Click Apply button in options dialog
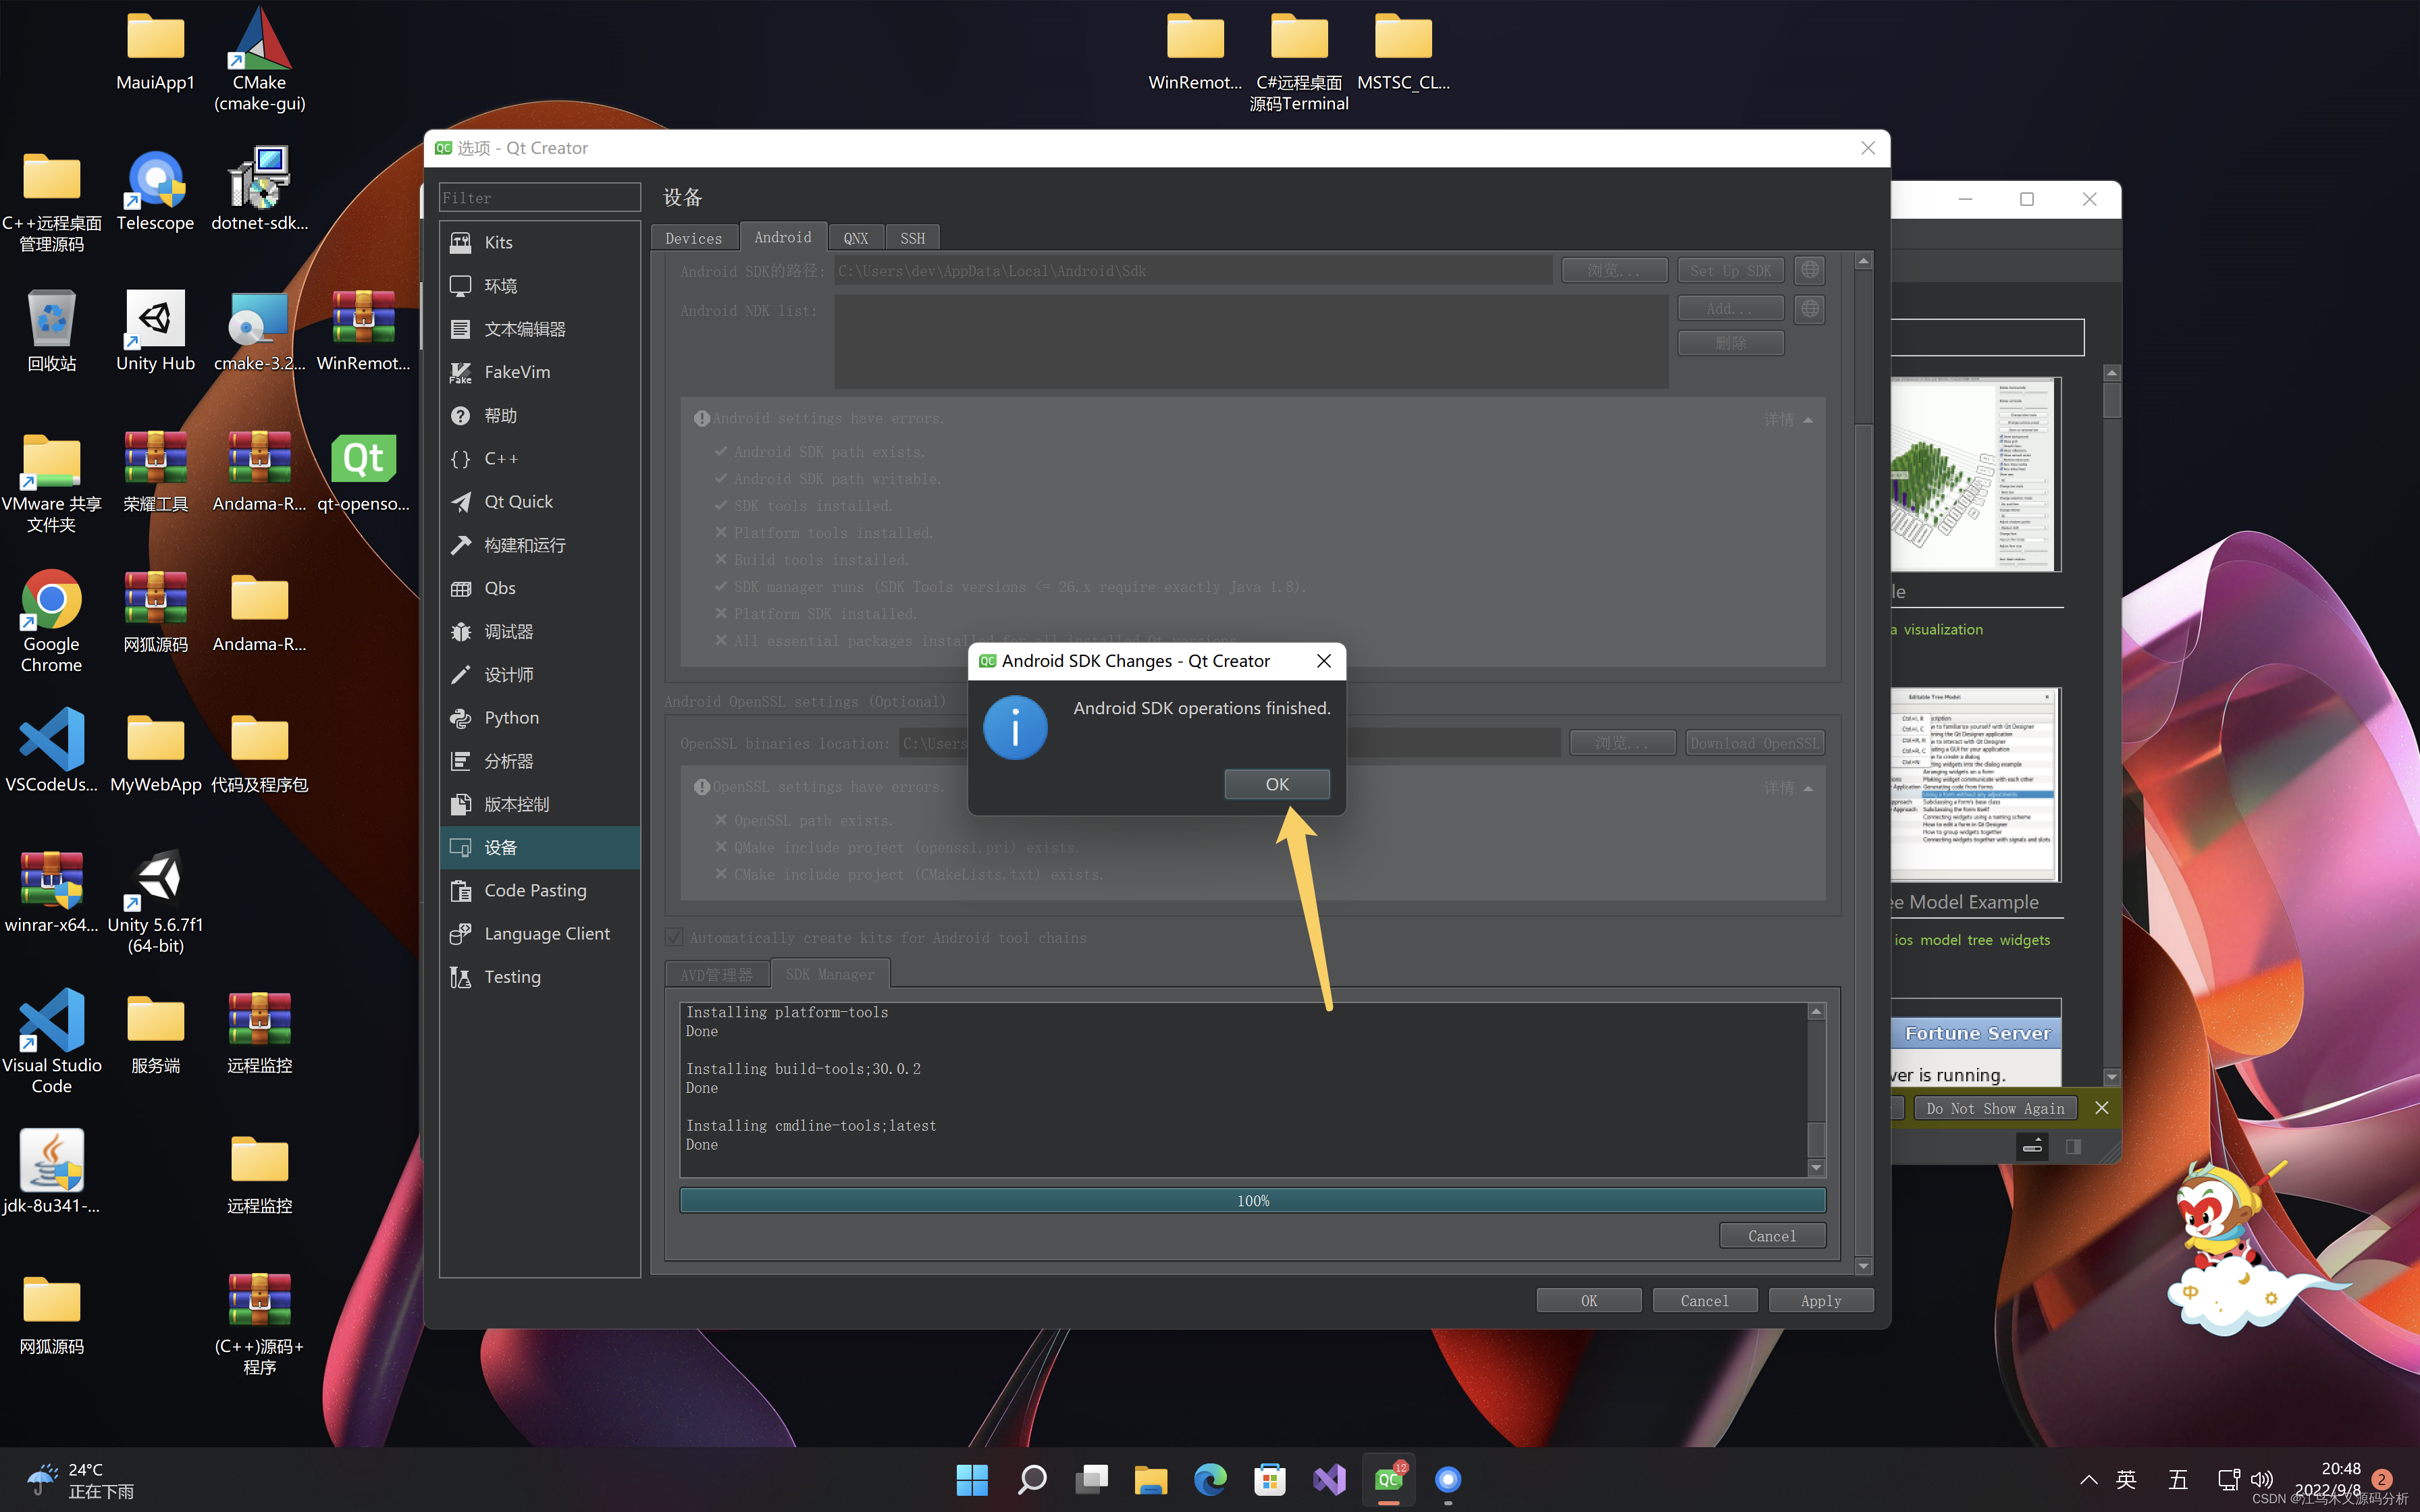 [1820, 1300]
